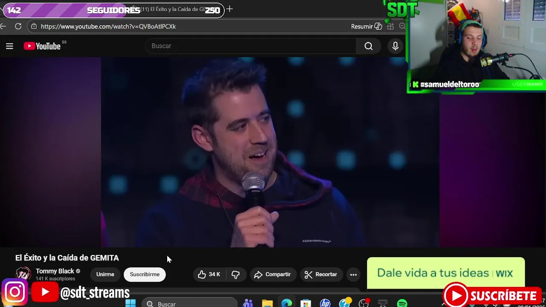Click the Compartir share button

click(x=272, y=275)
